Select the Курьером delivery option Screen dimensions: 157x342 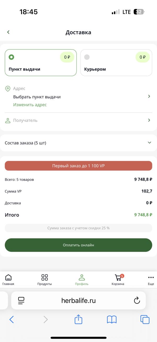(116, 63)
